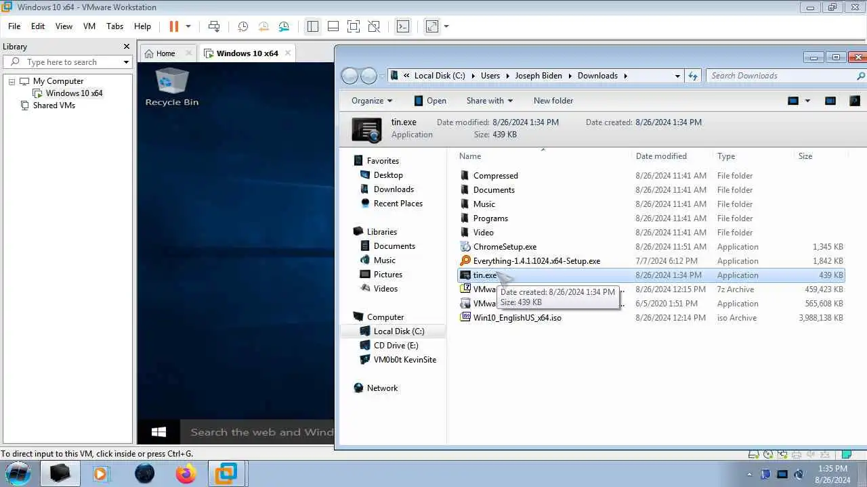
Task: Go back in the Explorer window
Action: (x=350, y=76)
